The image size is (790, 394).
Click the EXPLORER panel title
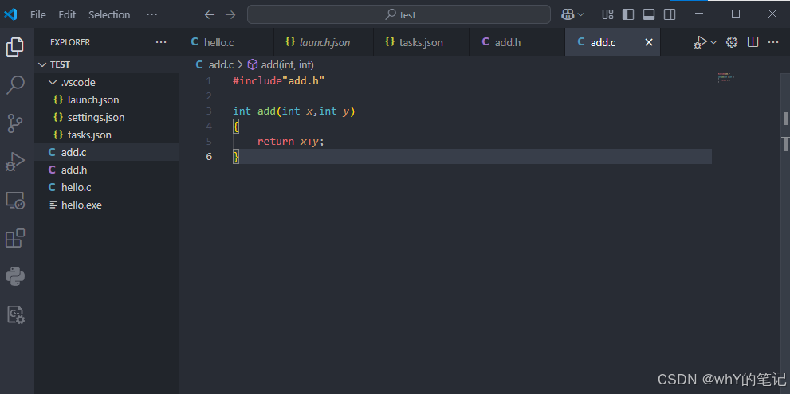70,42
